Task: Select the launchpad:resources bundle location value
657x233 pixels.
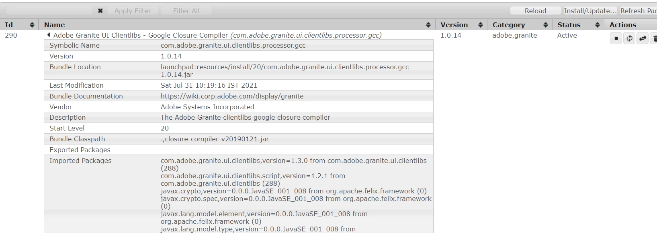Action: pos(286,70)
